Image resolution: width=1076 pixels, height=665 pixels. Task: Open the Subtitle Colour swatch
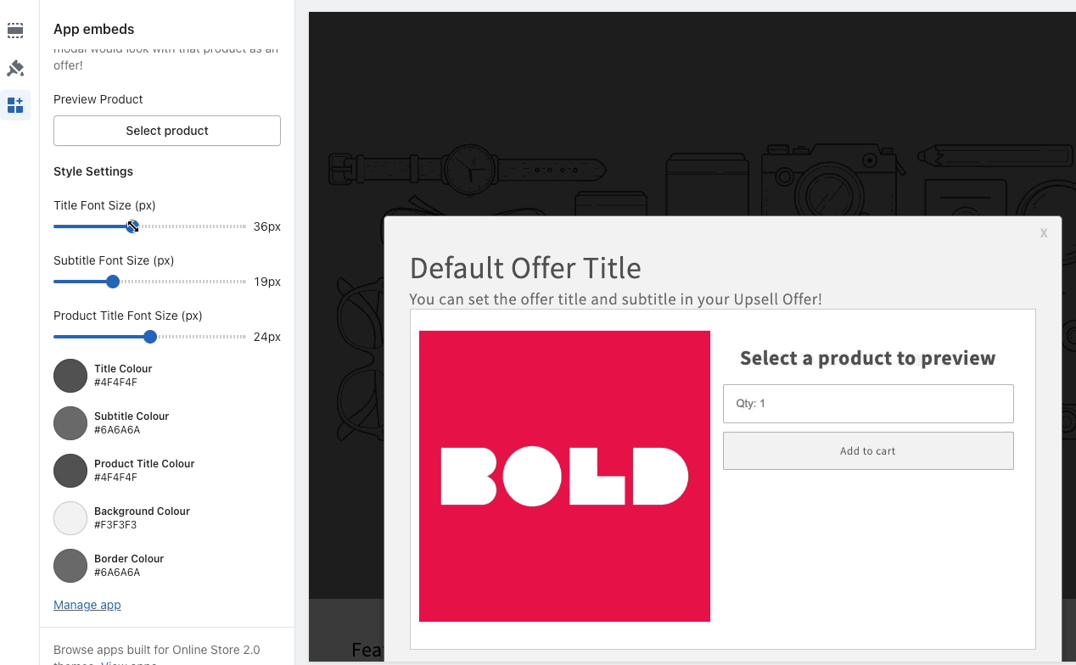point(70,422)
